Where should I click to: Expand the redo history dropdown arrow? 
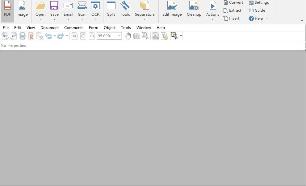click(67, 36)
